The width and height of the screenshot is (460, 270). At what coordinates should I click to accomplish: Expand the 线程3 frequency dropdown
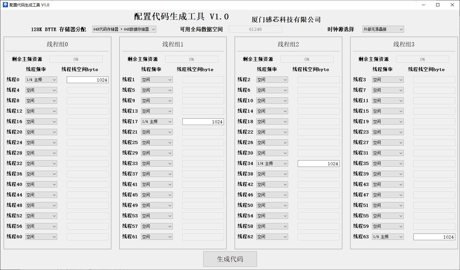[x=388, y=80]
